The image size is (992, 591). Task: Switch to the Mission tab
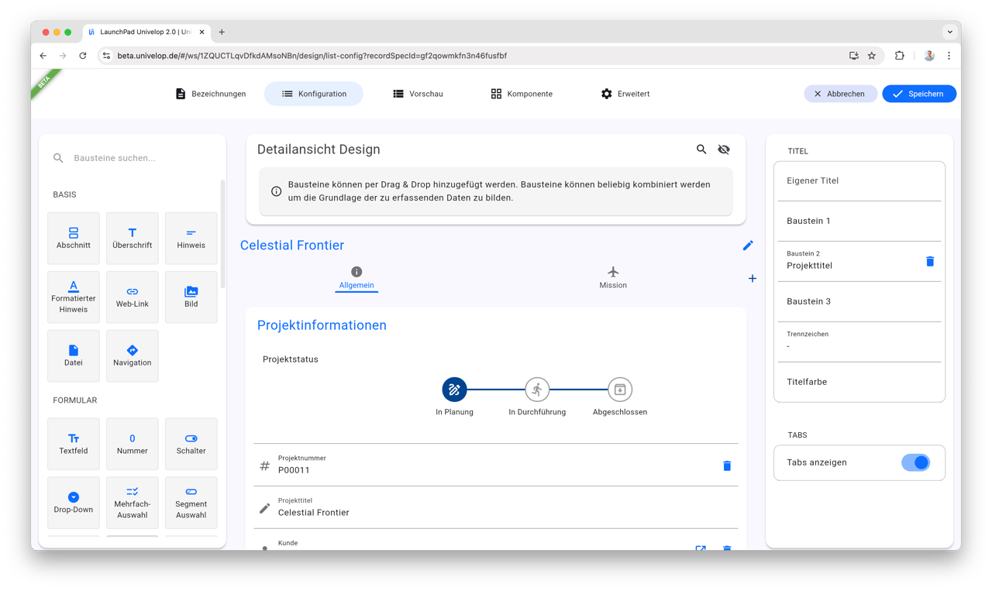coord(613,278)
